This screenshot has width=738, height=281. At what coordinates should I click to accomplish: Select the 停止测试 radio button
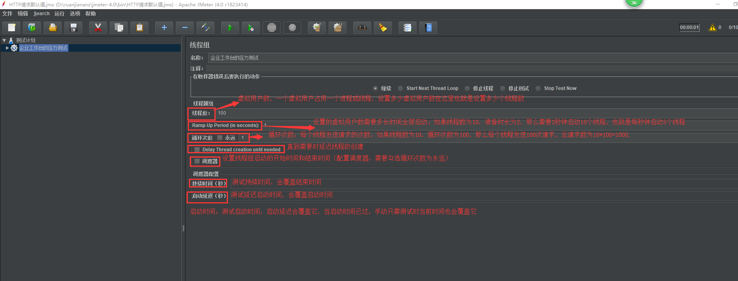(502, 88)
